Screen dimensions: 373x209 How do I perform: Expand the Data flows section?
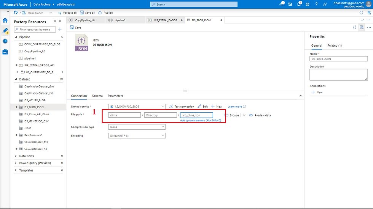(x=16, y=156)
